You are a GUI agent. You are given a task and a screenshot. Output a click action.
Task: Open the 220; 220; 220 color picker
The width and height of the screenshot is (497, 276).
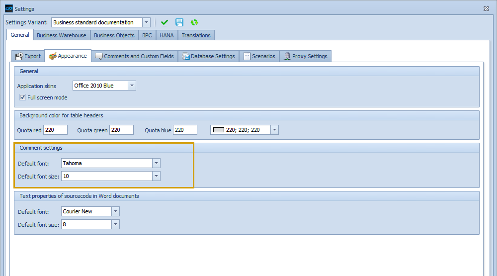274,130
